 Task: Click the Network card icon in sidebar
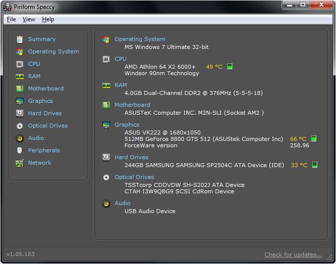point(20,163)
